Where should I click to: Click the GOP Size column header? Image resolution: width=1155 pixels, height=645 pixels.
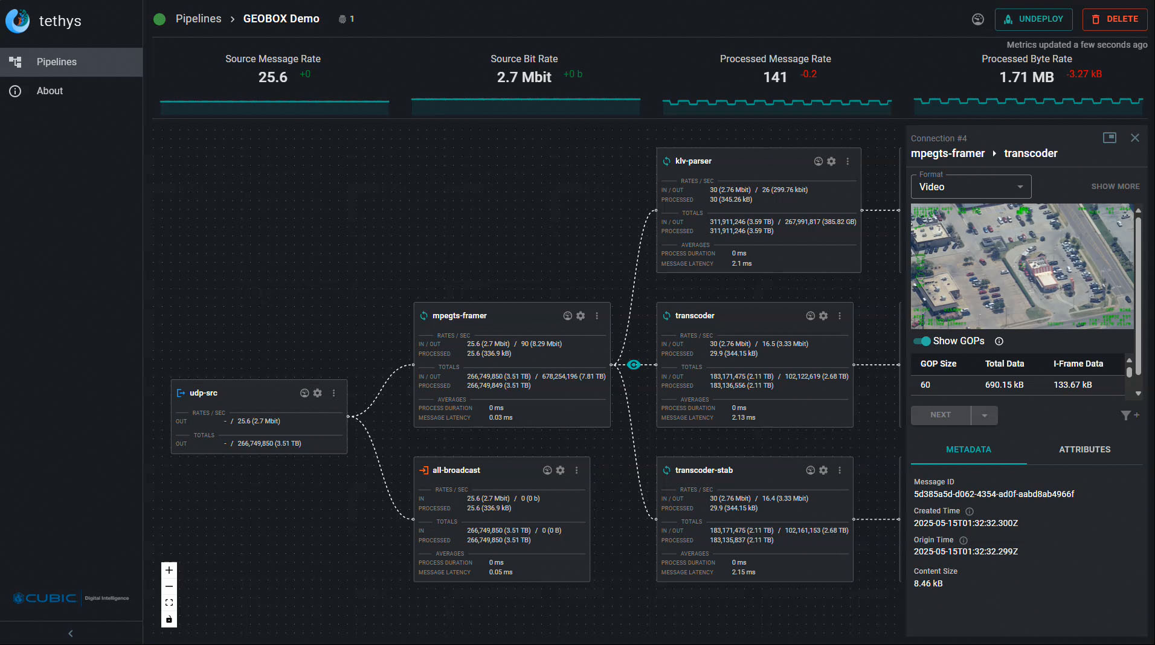pyautogui.click(x=938, y=364)
